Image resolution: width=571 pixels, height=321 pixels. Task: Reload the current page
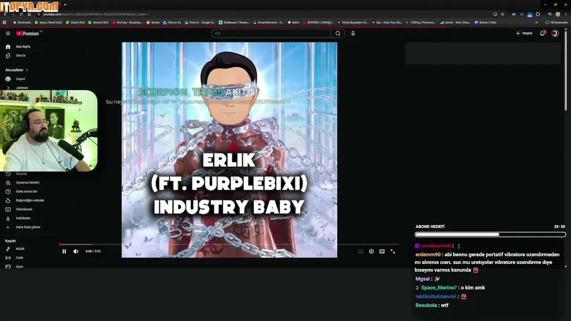pos(21,14)
